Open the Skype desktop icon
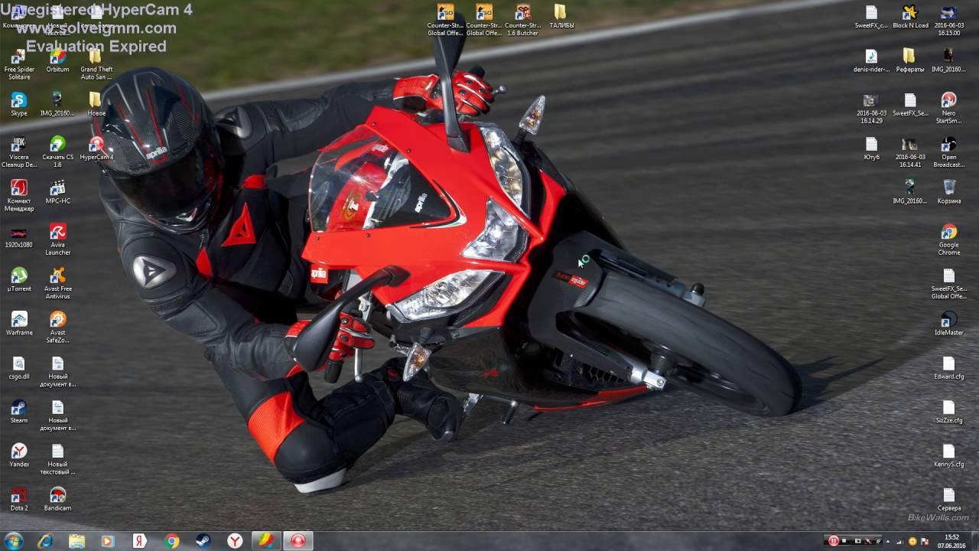 click(x=19, y=100)
